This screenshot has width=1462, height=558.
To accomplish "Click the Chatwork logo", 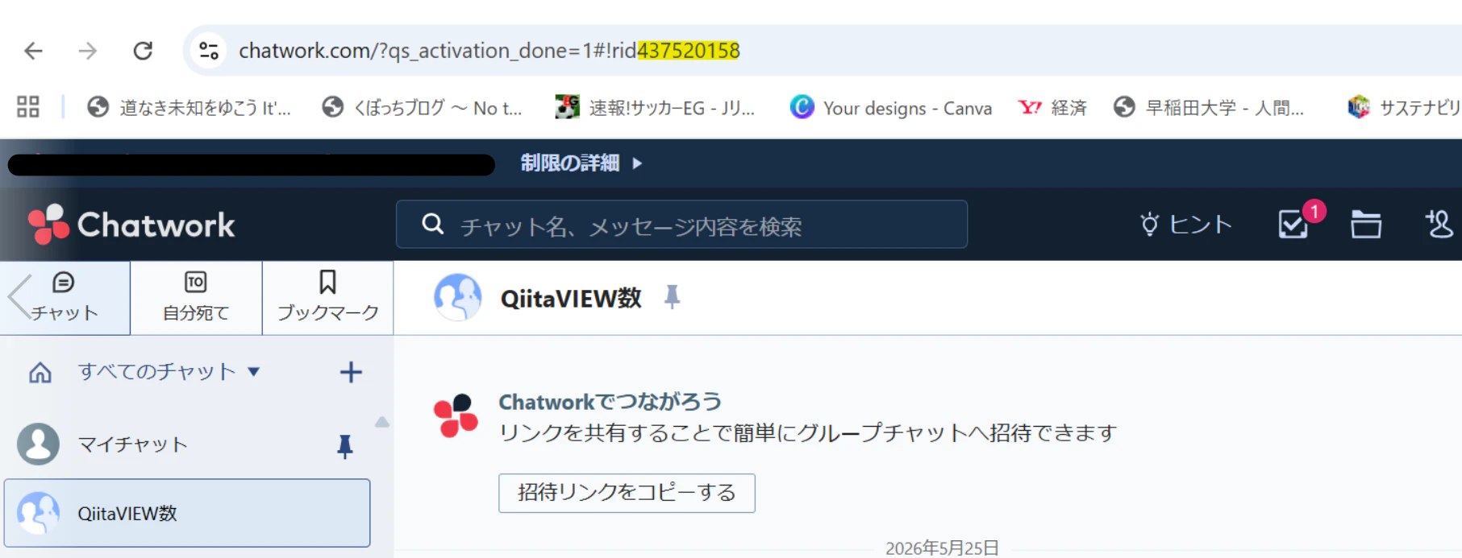I will pyautogui.click(x=131, y=224).
